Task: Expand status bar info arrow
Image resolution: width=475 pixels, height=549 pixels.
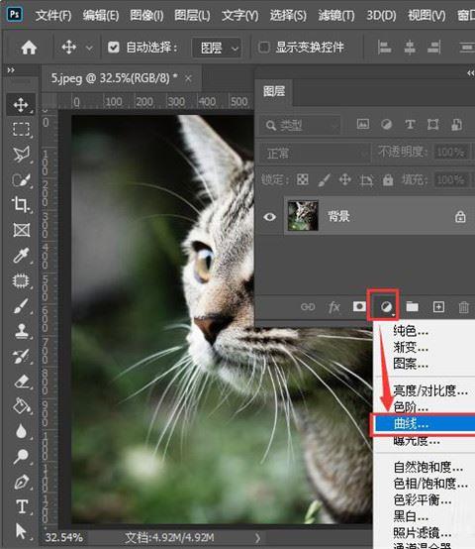Action: coord(257,538)
